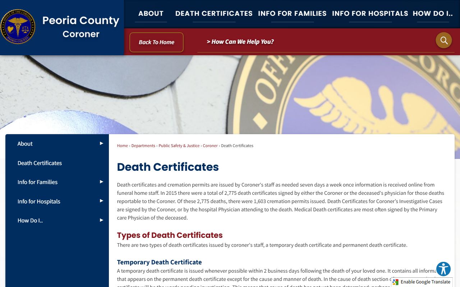Open INFO FOR HOSPITALS top menu
This screenshot has height=287, width=460.
(x=370, y=14)
